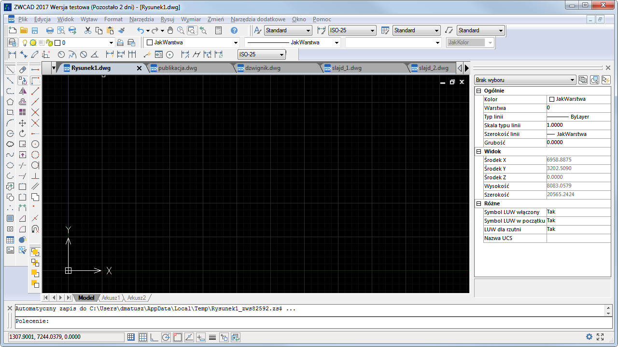
Task: Toggle layer 0 on/off lightbulb
Action: (26, 42)
